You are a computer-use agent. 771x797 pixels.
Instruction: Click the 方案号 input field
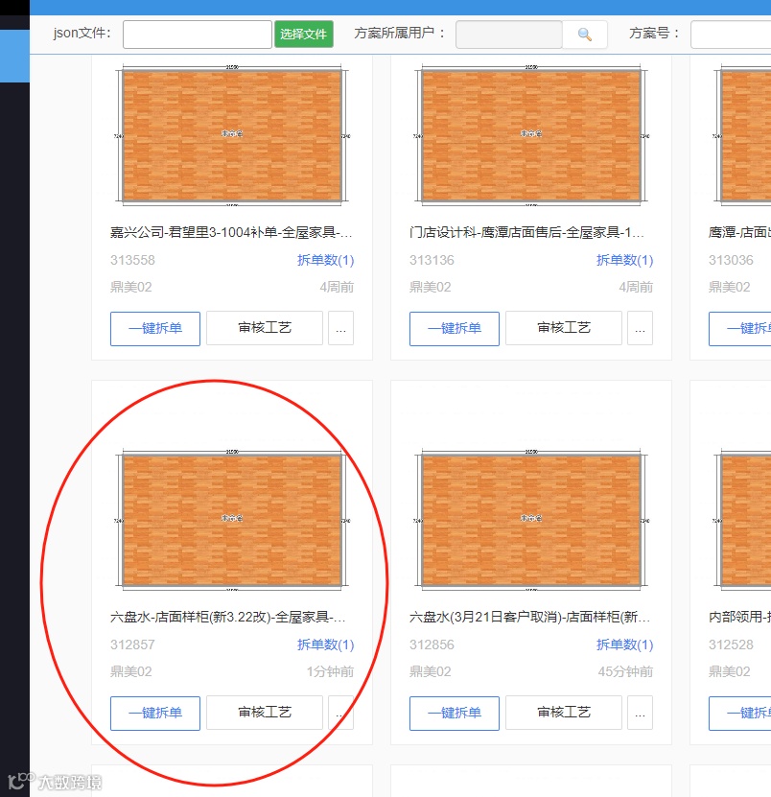click(x=731, y=35)
